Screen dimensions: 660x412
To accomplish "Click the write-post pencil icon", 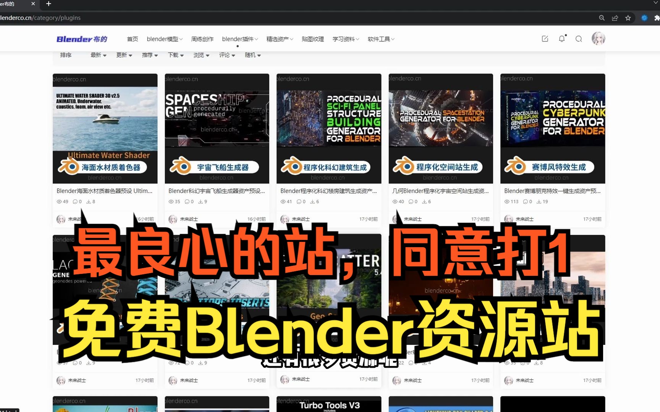I will (545, 39).
